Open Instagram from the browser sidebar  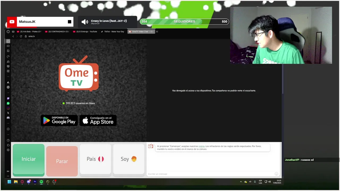(8, 108)
